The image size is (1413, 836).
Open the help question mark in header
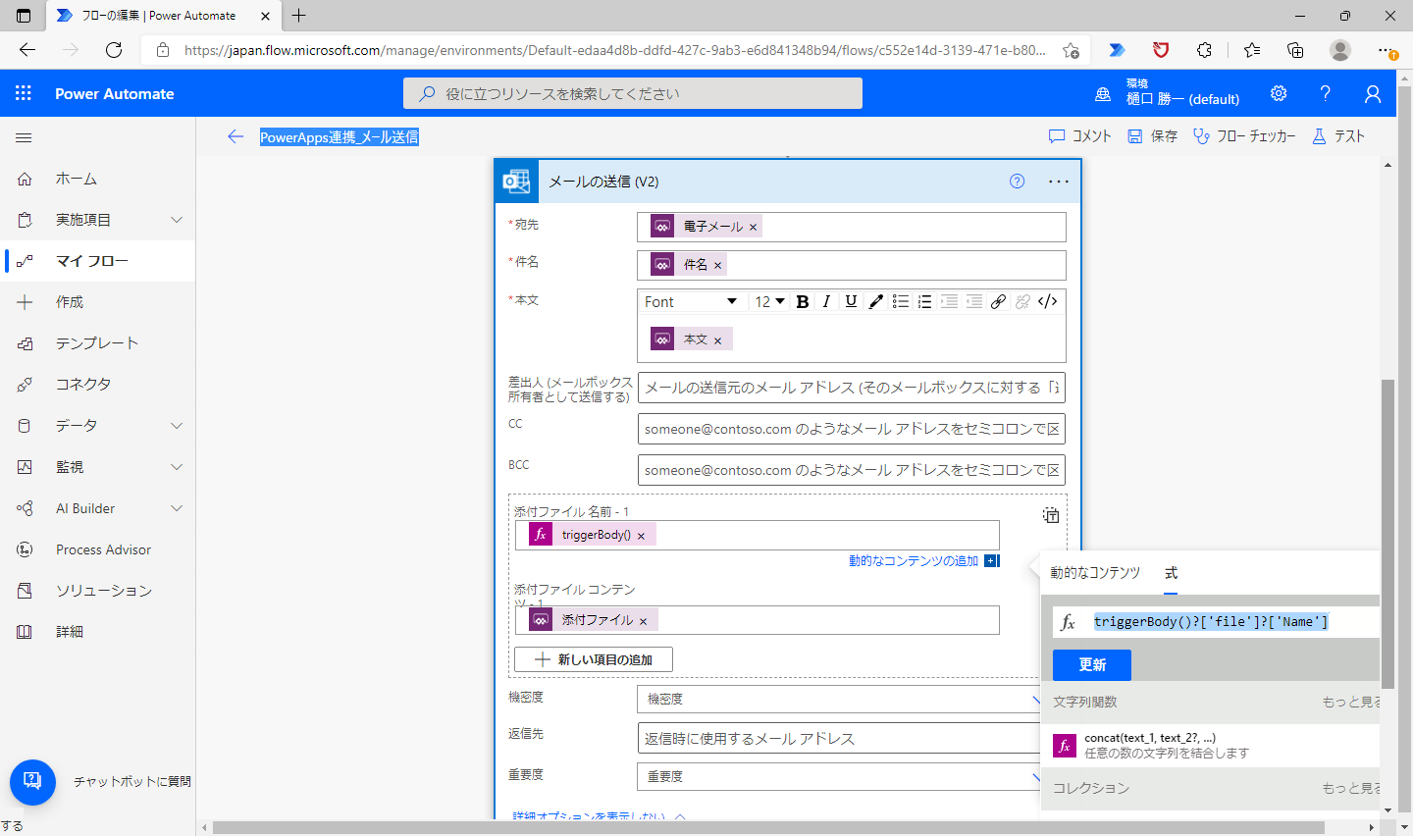(1326, 93)
